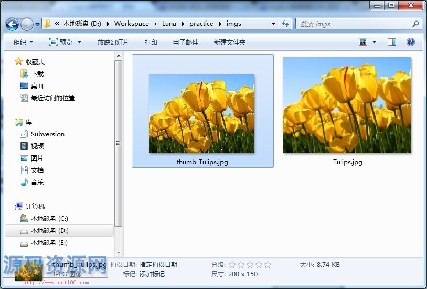Click the change view icon

363,42
